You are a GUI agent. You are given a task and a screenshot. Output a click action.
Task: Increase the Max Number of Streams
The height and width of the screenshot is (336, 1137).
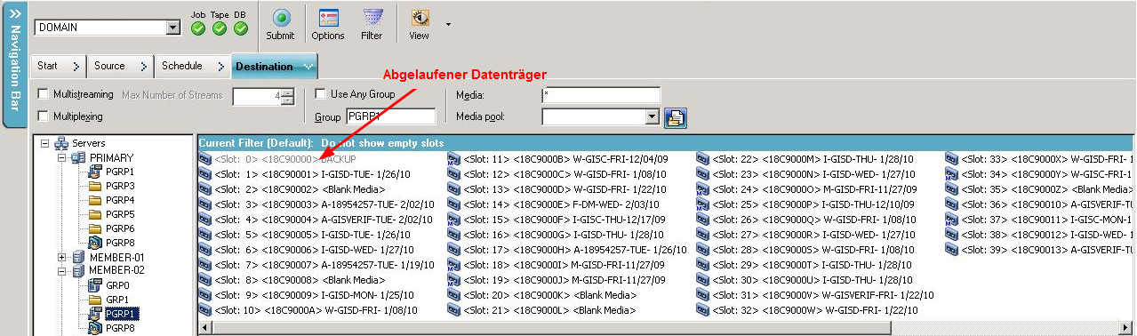[x=287, y=92]
